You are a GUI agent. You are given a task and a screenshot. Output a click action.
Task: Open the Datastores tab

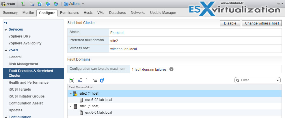click(118, 13)
